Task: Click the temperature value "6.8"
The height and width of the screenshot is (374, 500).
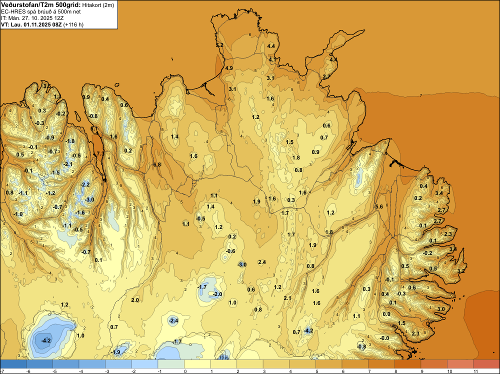Action: pos(157,165)
